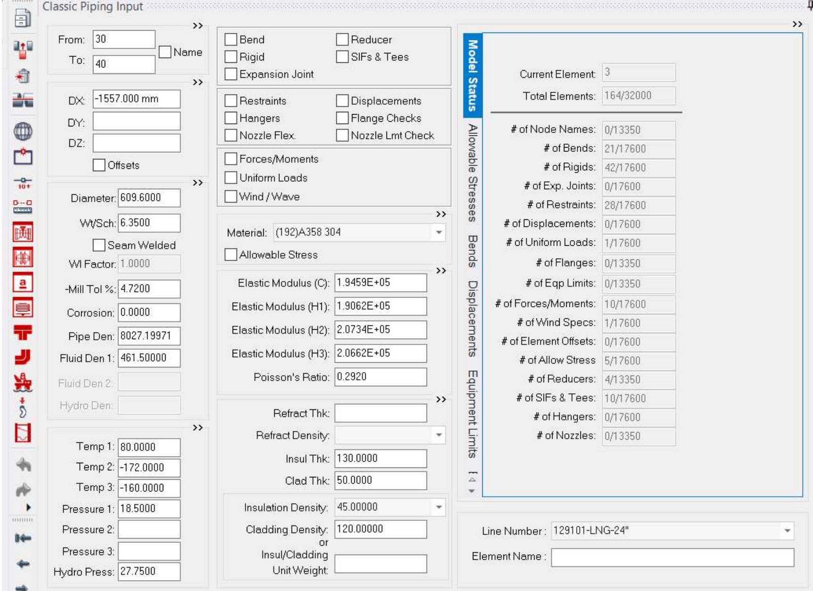Image resolution: width=813 pixels, height=591 pixels.
Task: Click the delete element trash icon
Action: pyautogui.click(x=23, y=75)
